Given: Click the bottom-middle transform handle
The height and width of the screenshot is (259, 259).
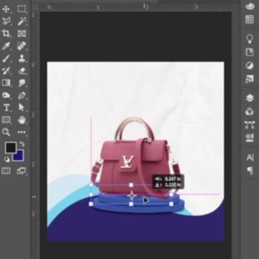Looking at the screenshot, I should [131, 204].
